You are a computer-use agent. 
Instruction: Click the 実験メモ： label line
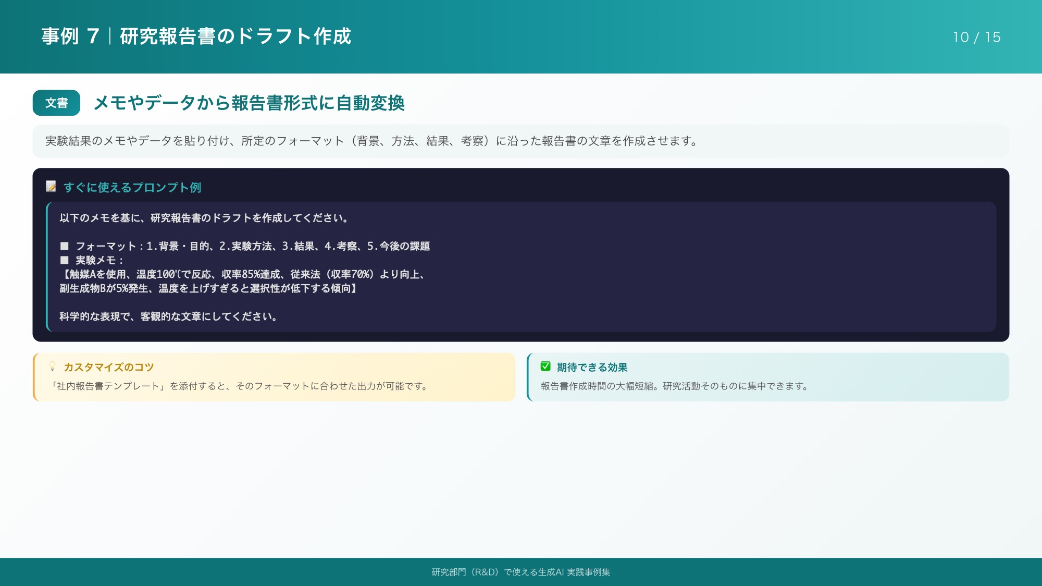(92, 260)
